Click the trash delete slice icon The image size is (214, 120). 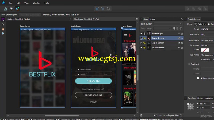pos(141,115)
